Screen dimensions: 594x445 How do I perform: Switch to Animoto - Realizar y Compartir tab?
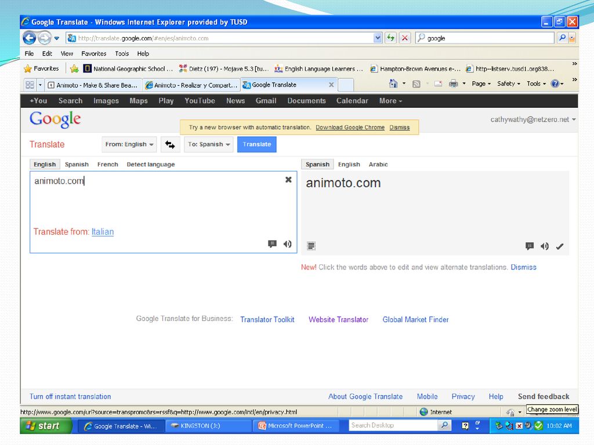point(191,85)
